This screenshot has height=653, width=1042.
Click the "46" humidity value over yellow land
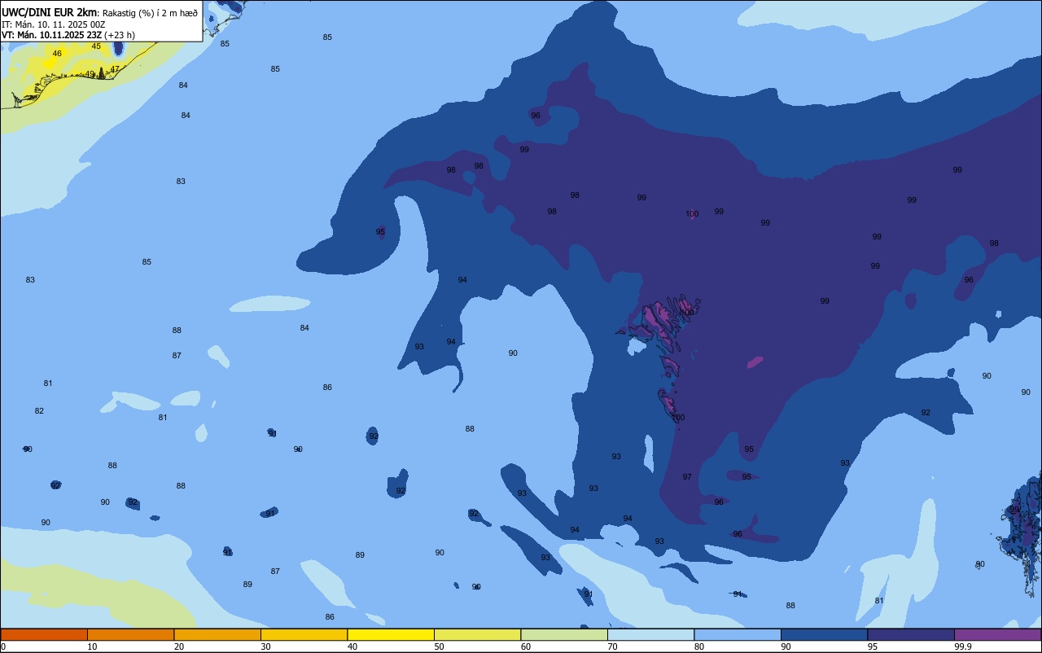click(57, 54)
